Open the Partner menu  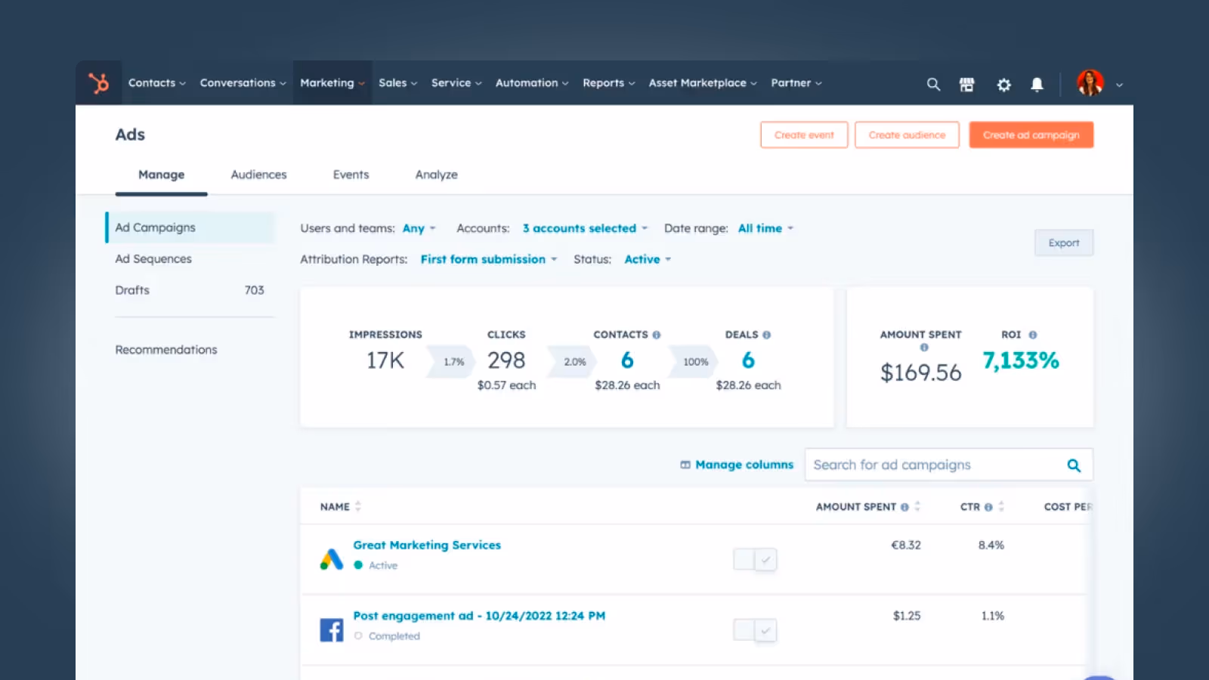(796, 83)
